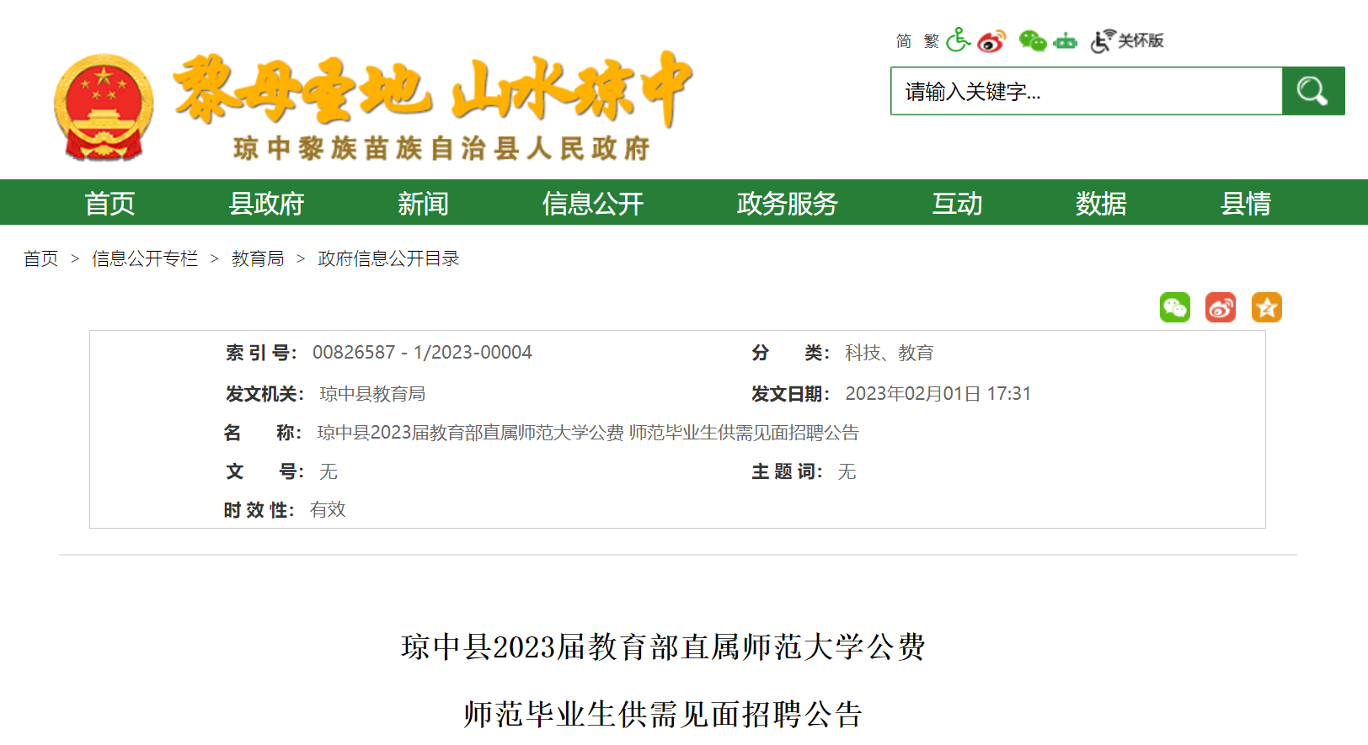Open the 县情 navigation menu item

coord(1246,203)
